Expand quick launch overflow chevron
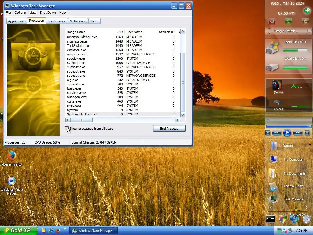Viewport: 313px width, 235px height. click(x=65, y=229)
